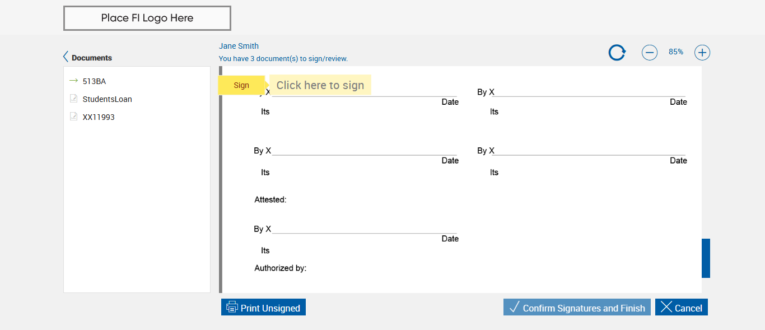The width and height of the screenshot is (765, 330).
Task: Click the 'Place FI Logo Here' box
Action: [147, 18]
